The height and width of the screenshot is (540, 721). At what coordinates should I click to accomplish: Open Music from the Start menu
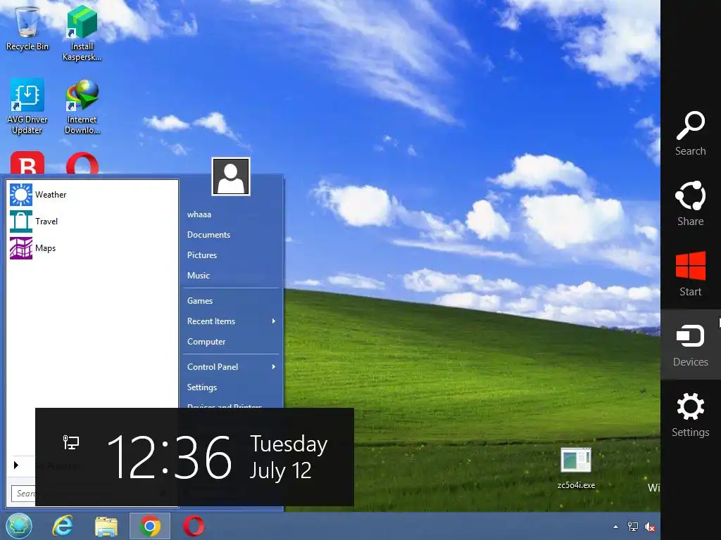(x=198, y=276)
